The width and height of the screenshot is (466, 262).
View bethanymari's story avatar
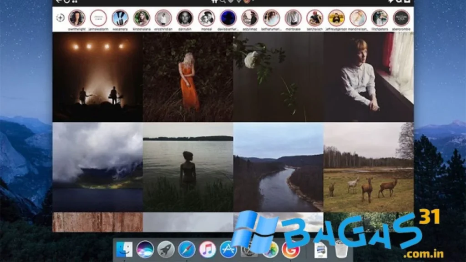click(271, 18)
